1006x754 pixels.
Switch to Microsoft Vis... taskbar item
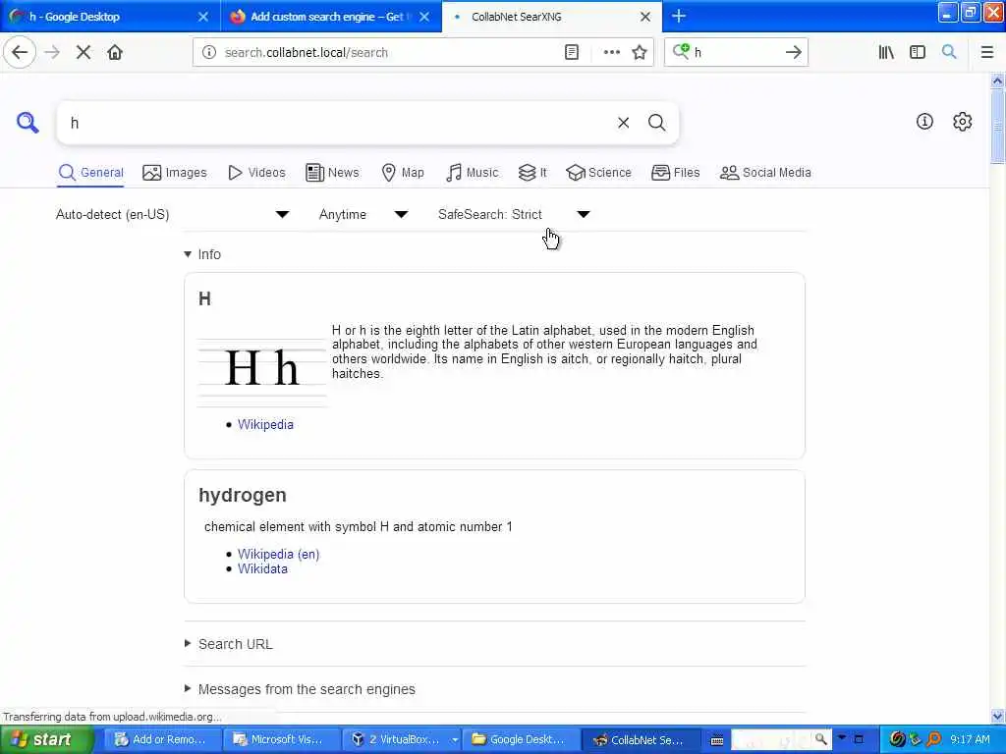tap(281, 739)
